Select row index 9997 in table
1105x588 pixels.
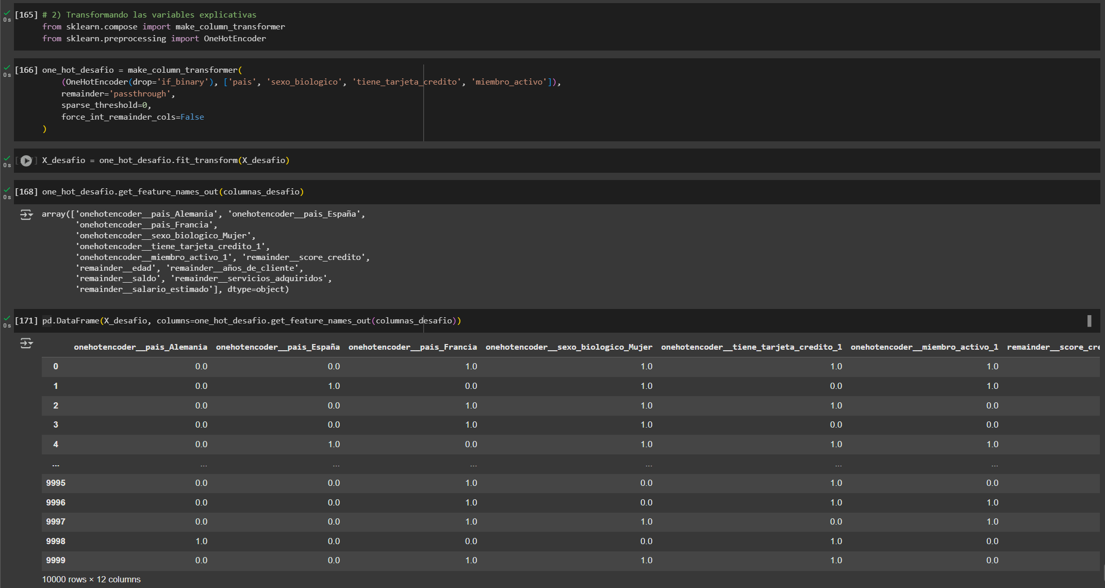pos(56,522)
